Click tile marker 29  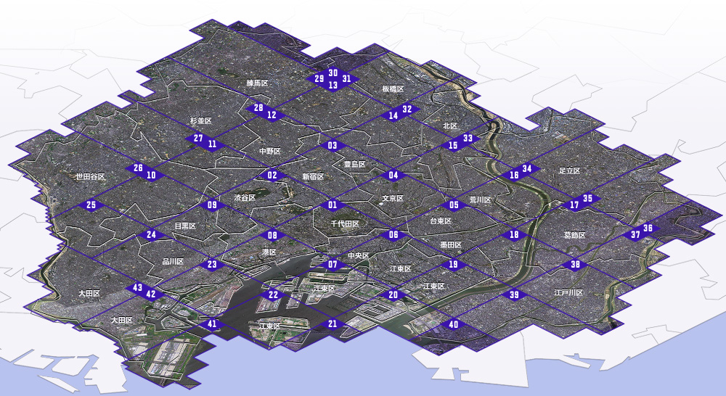coord(319,78)
